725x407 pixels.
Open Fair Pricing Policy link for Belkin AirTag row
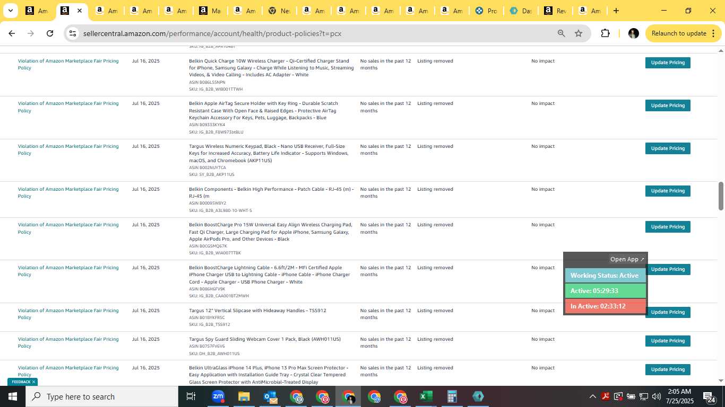[68, 107]
